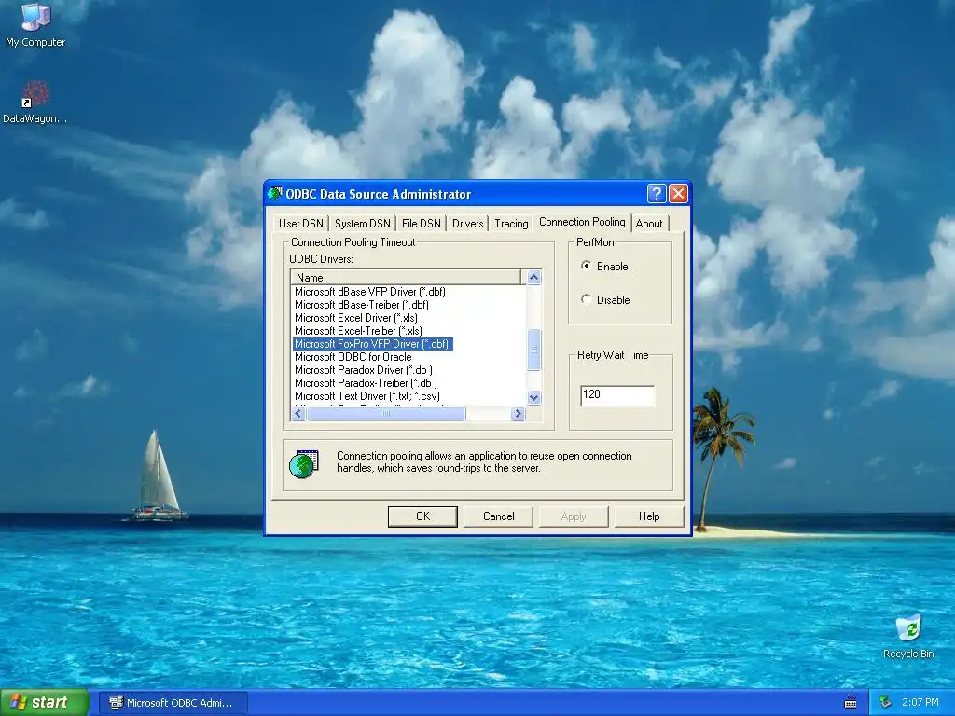Image resolution: width=955 pixels, height=716 pixels.
Task: Select Microsoft Paradox Driver (*.db )
Action: pos(364,370)
